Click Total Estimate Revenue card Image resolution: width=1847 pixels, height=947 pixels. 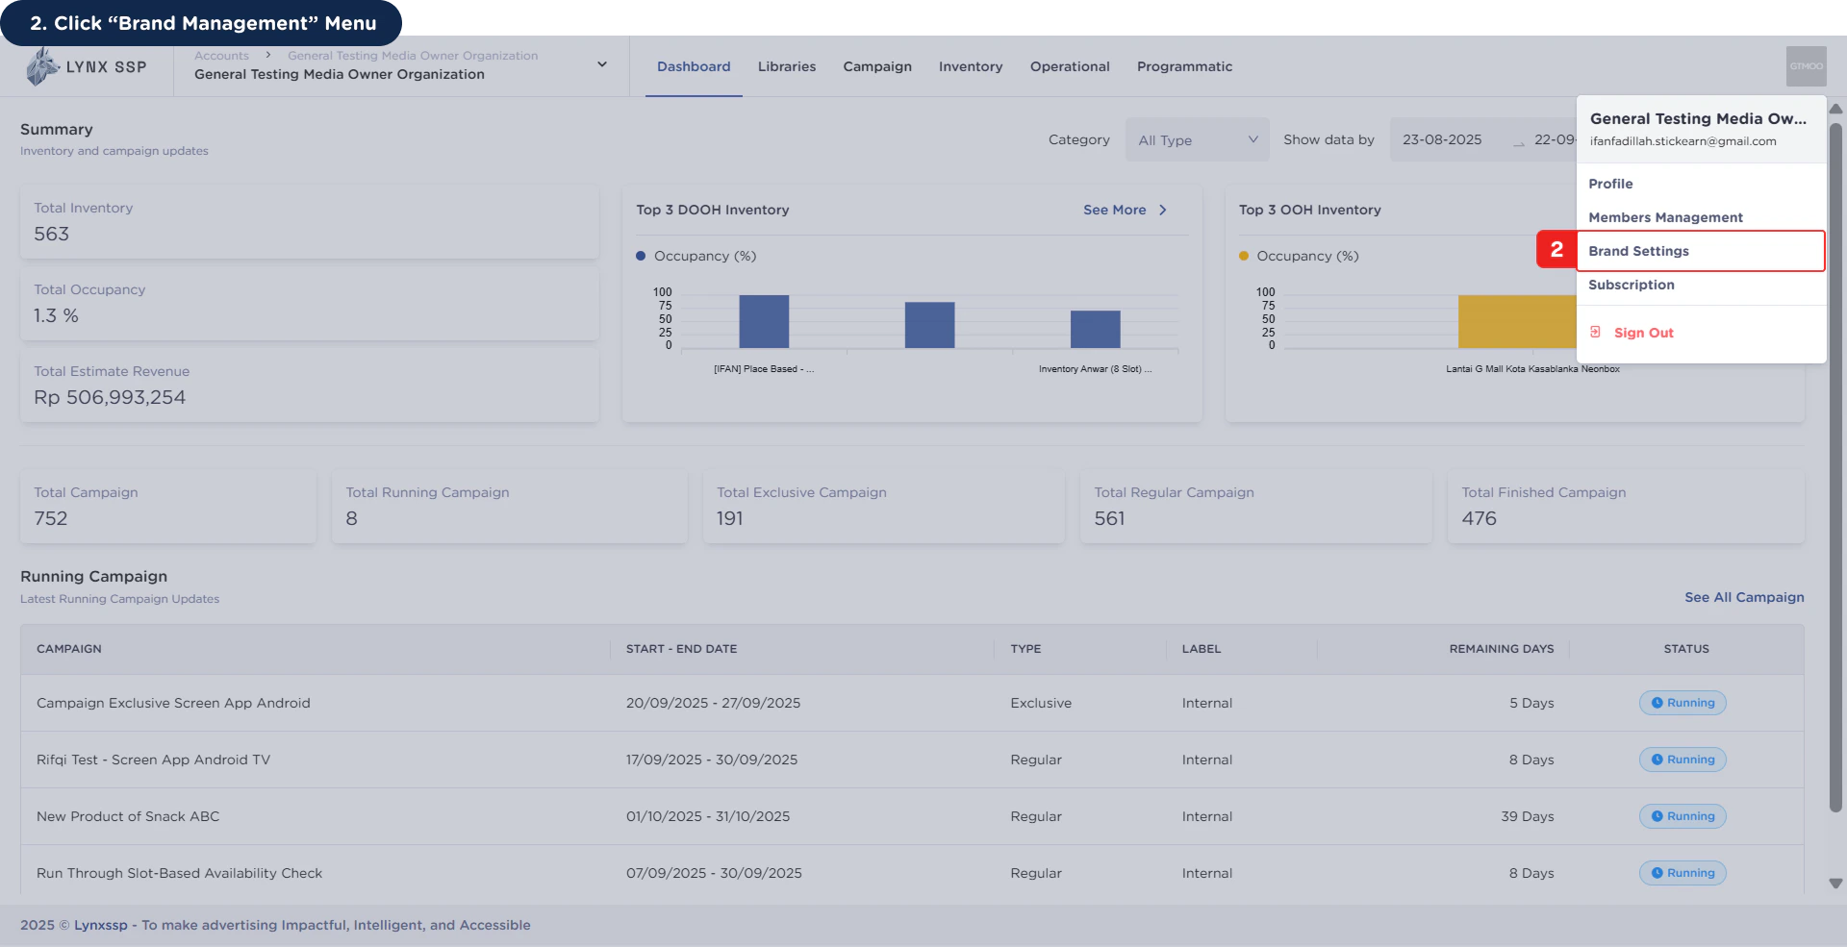pos(310,386)
